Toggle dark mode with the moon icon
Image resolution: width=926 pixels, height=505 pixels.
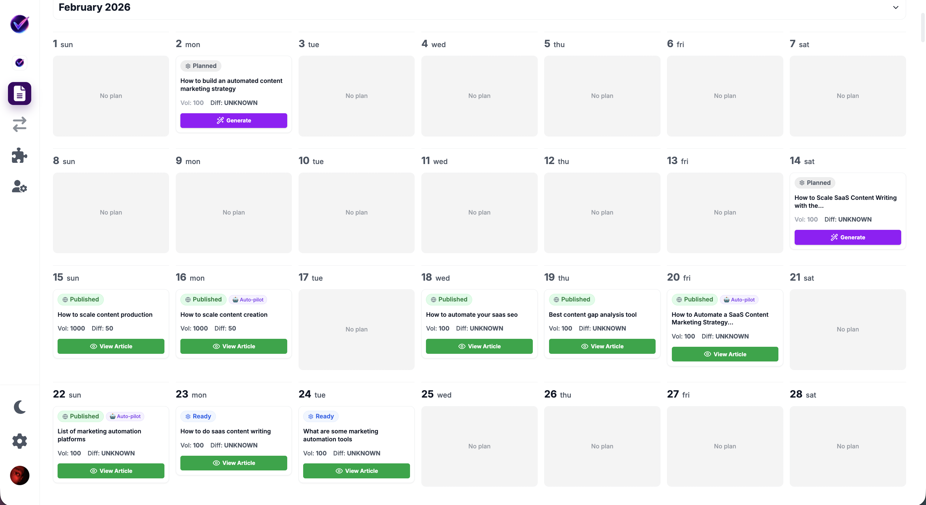(x=19, y=406)
